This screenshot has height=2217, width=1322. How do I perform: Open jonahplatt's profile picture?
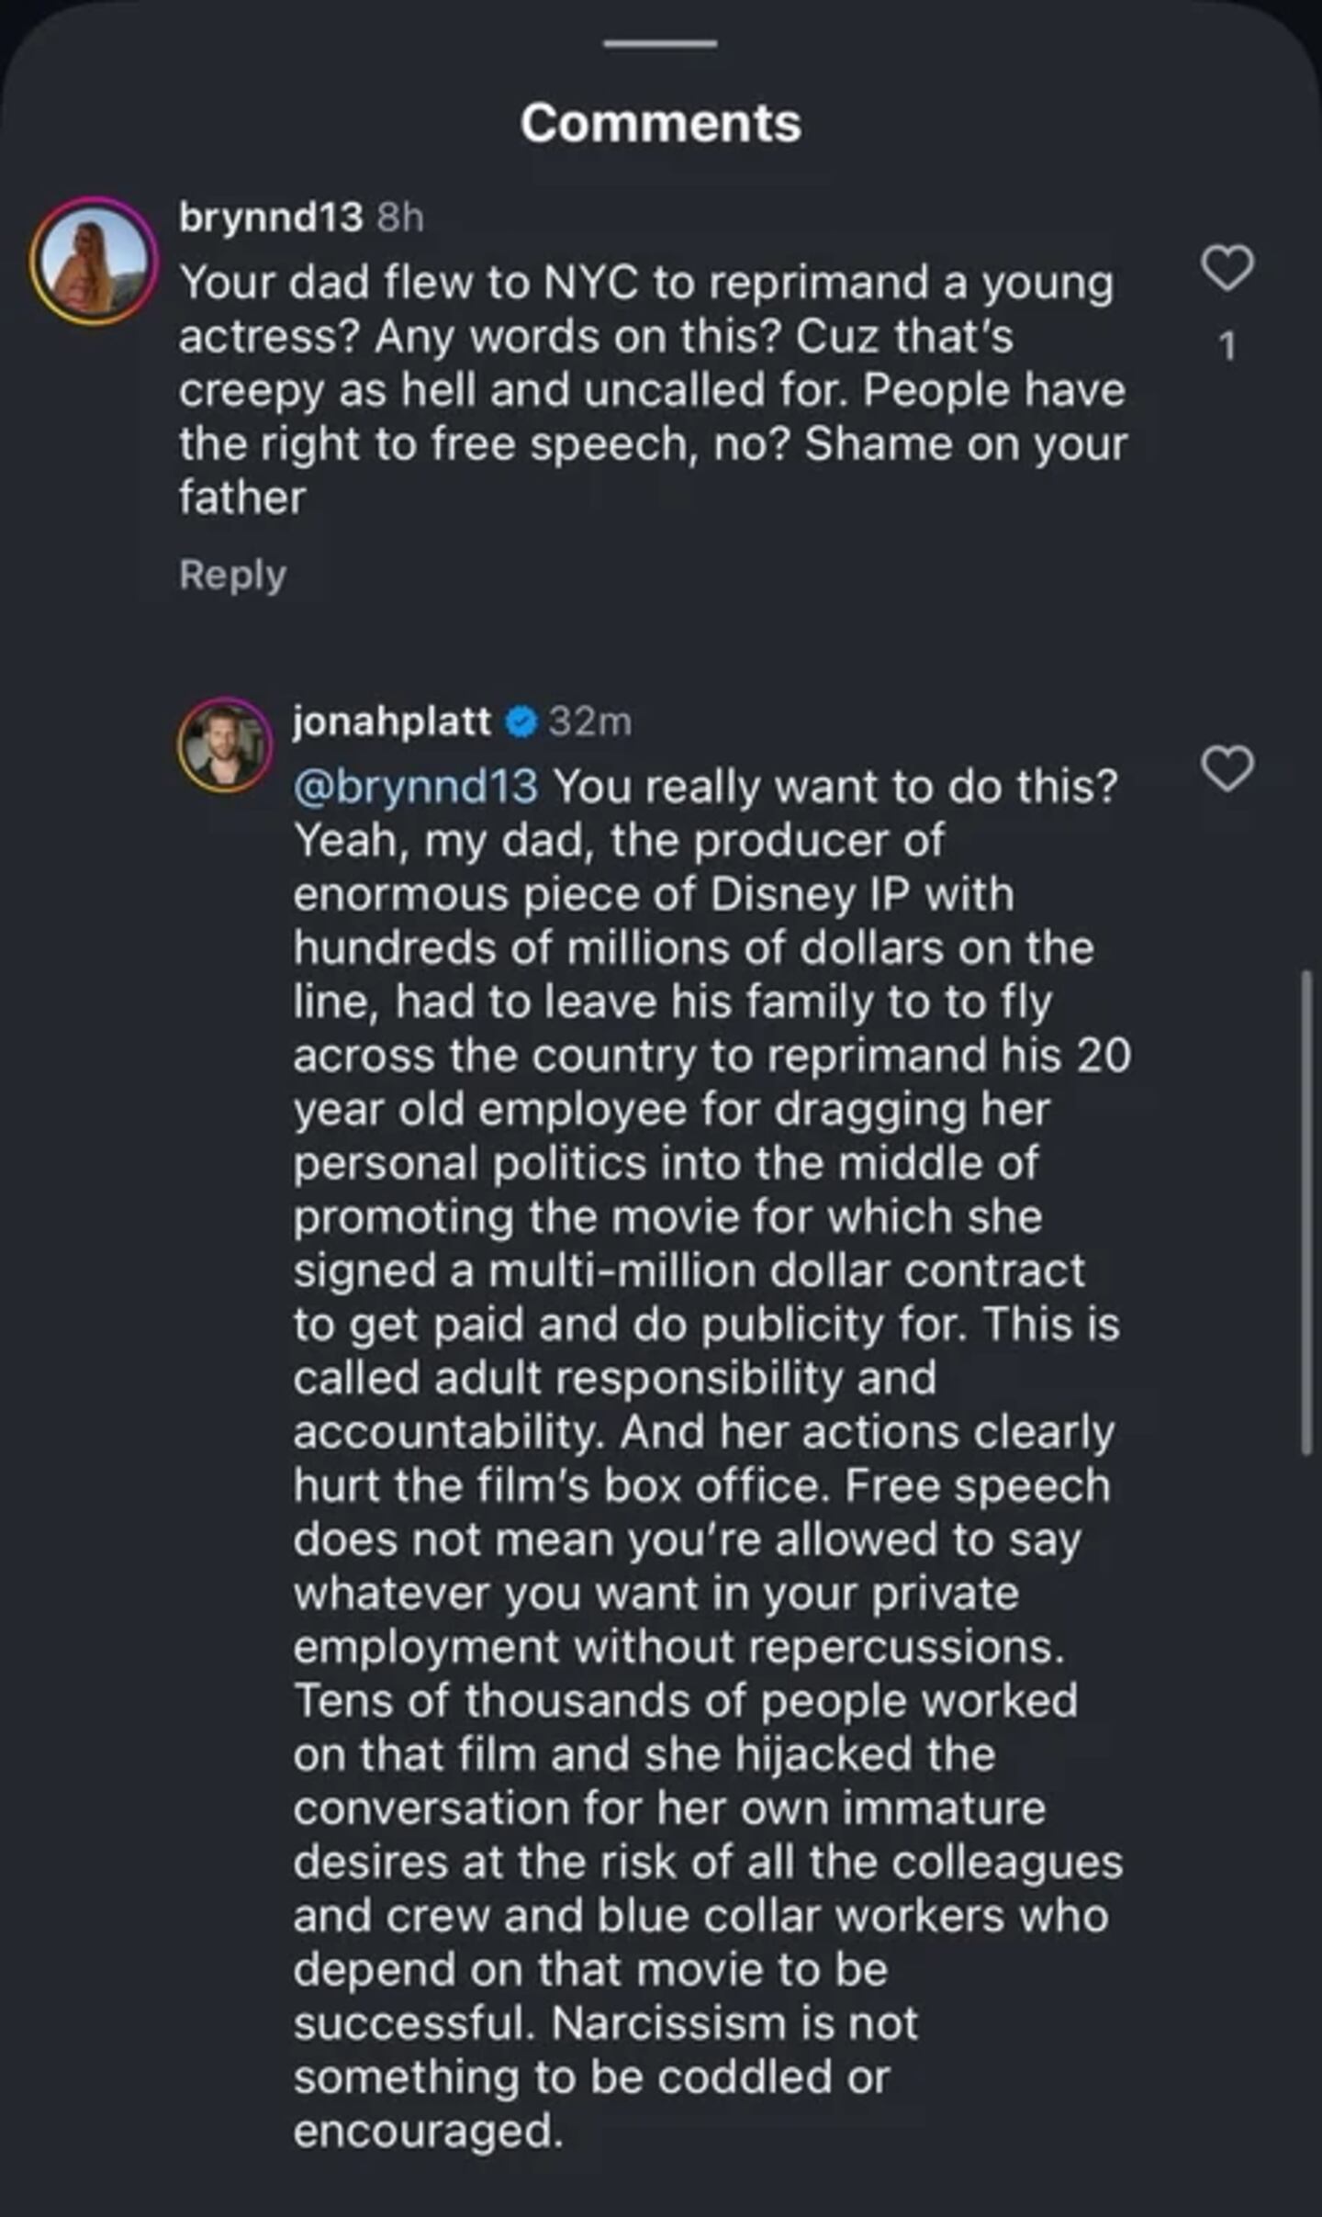point(225,745)
